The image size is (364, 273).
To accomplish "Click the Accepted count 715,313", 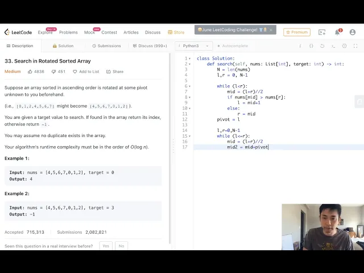I will 35,232.
